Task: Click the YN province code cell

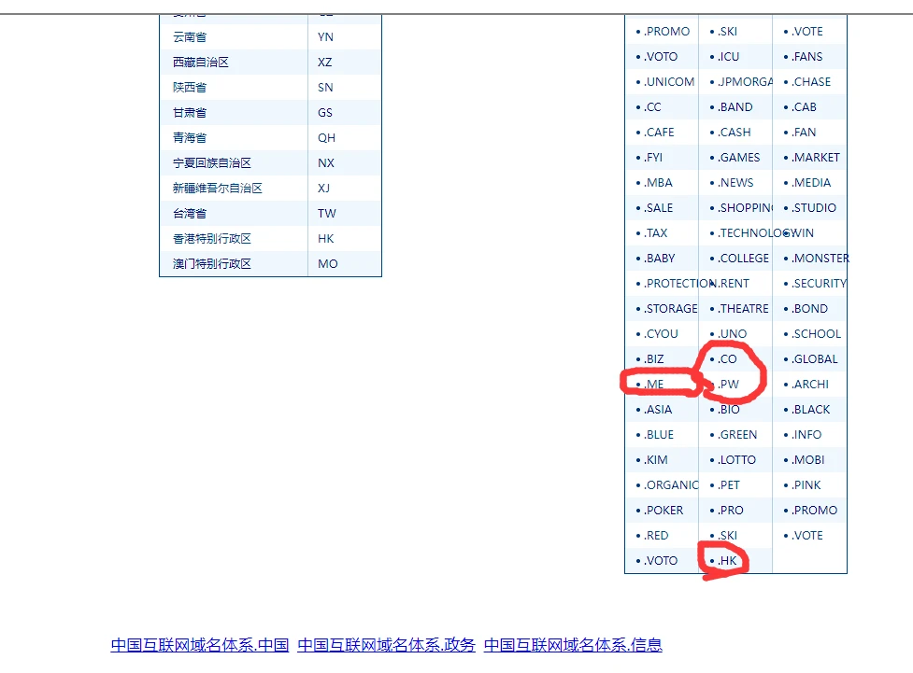Action: [x=345, y=37]
